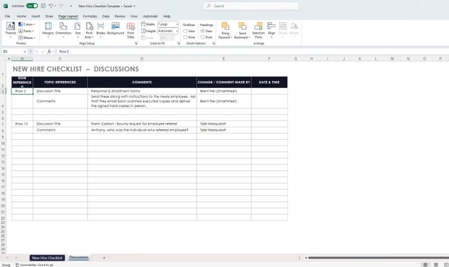Switch to the Home tab
This screenshot has width=449, height=267.
pos(21,16)
